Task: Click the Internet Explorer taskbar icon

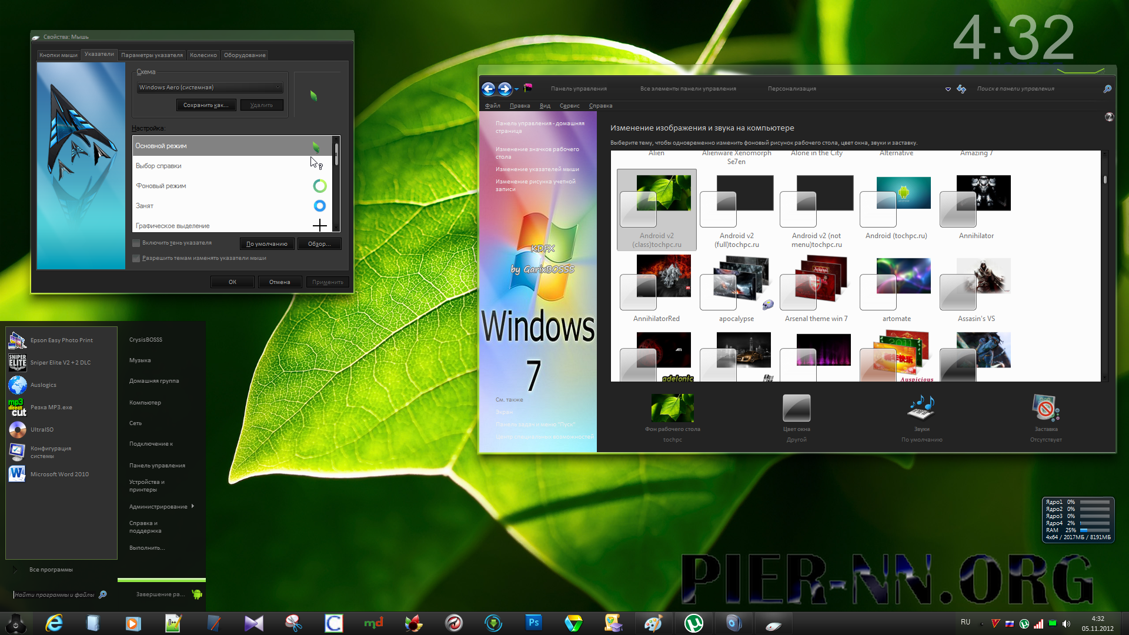Action: click(x=54, y=623)
